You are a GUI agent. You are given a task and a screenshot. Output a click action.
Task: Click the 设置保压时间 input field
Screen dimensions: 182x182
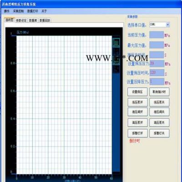click(x=157, y=73)
